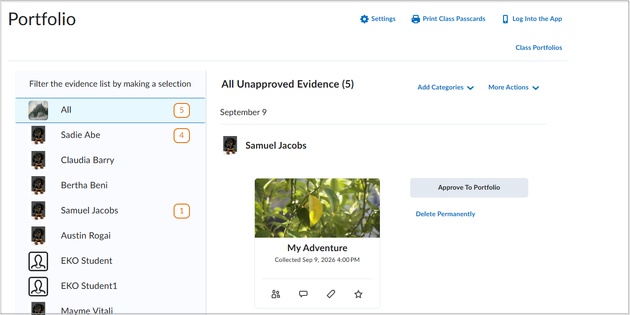Click the September 9 date label
This screenshot has height=315, width=630.
coord(243,112)
